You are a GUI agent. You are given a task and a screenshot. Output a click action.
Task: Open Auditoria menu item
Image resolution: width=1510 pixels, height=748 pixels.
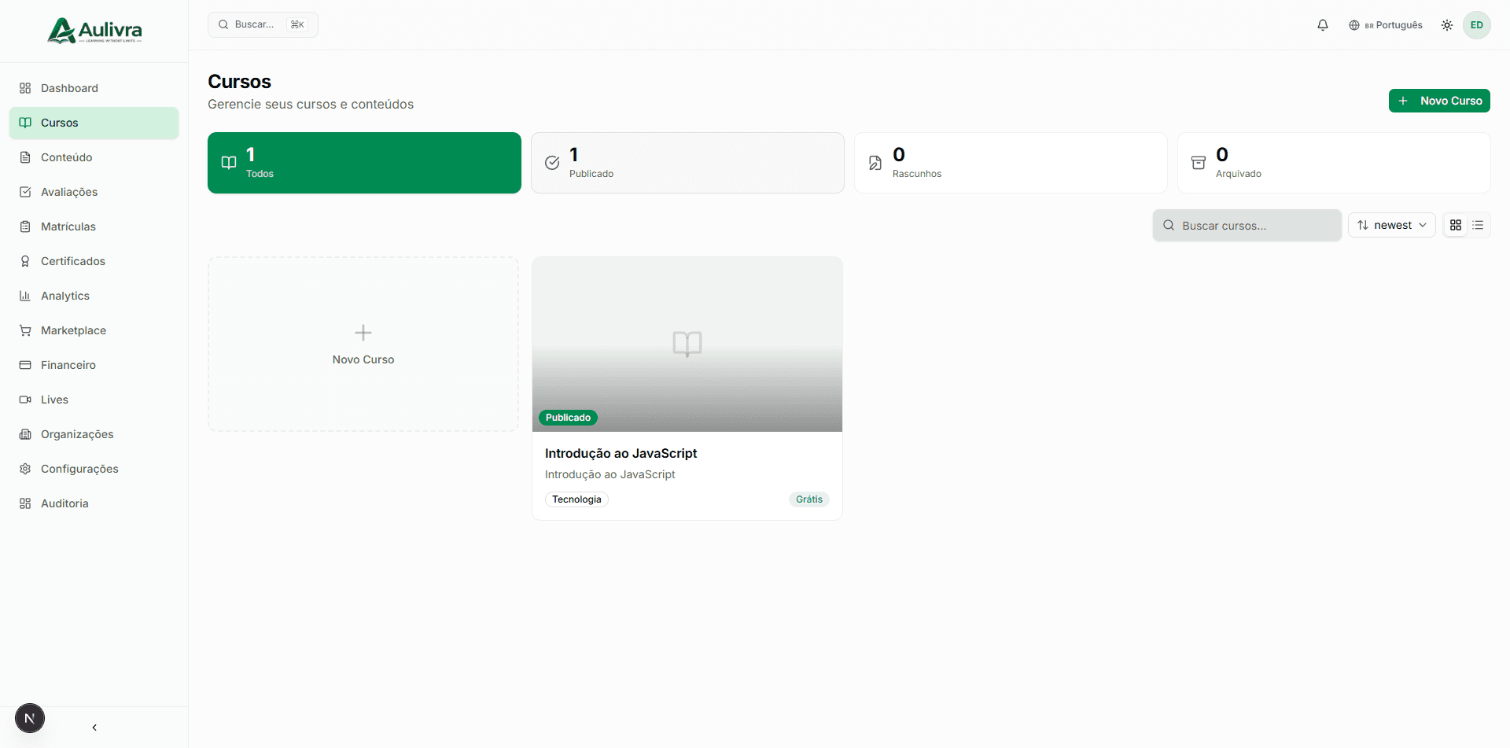click(94, 503)
